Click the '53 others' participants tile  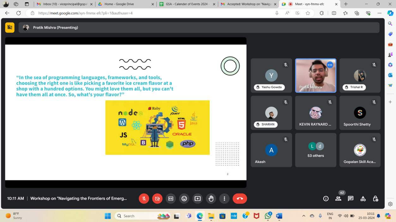tap(316, 150)
